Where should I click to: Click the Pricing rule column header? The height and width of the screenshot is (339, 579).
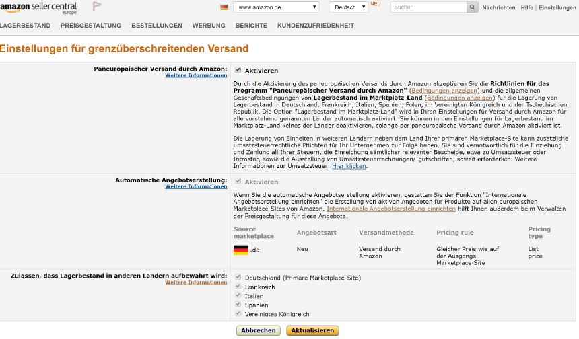(x=455, y=233)
